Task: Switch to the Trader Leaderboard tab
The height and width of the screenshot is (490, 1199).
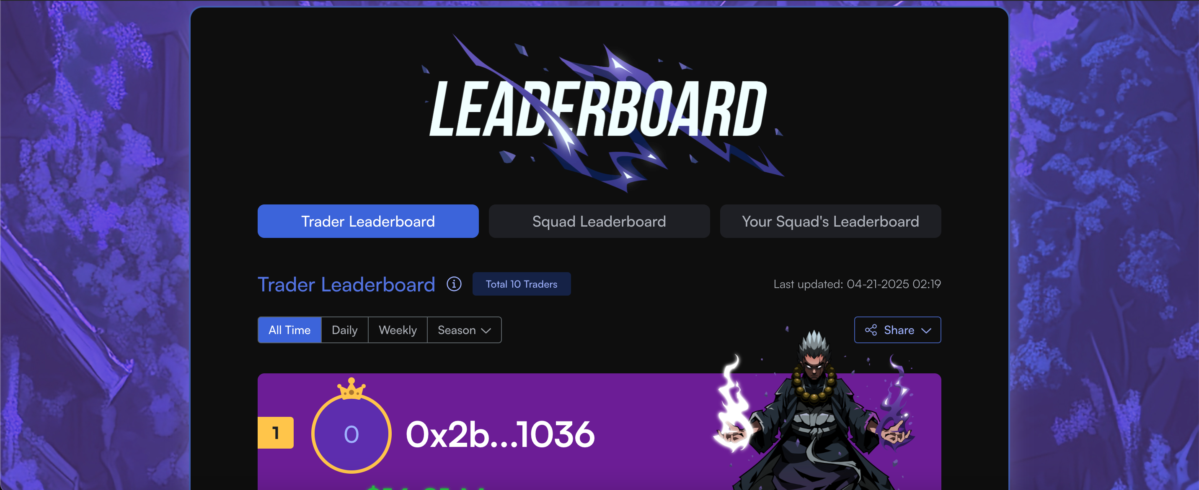Action: point(368,221)
